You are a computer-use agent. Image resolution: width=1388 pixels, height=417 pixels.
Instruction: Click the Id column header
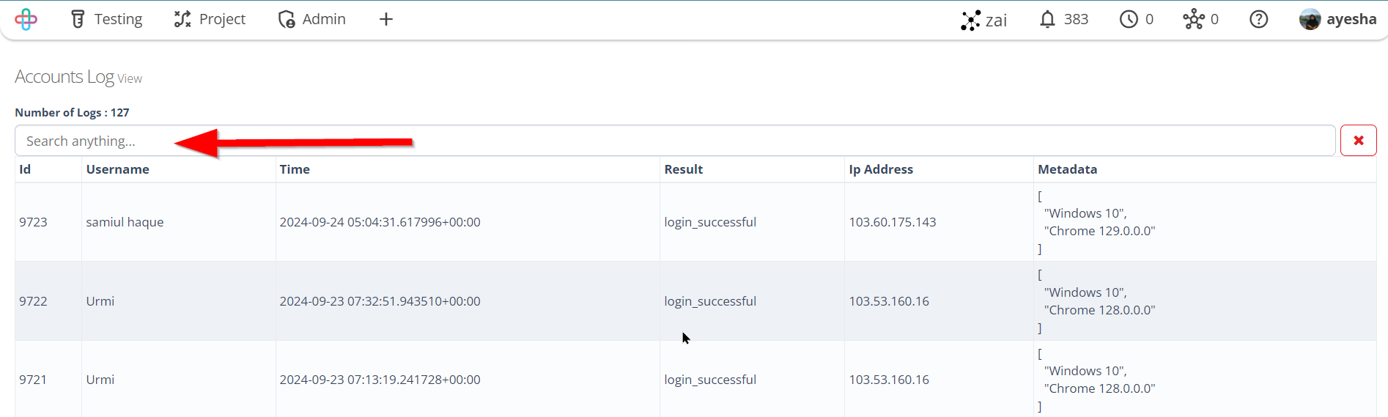click(25, 169)
